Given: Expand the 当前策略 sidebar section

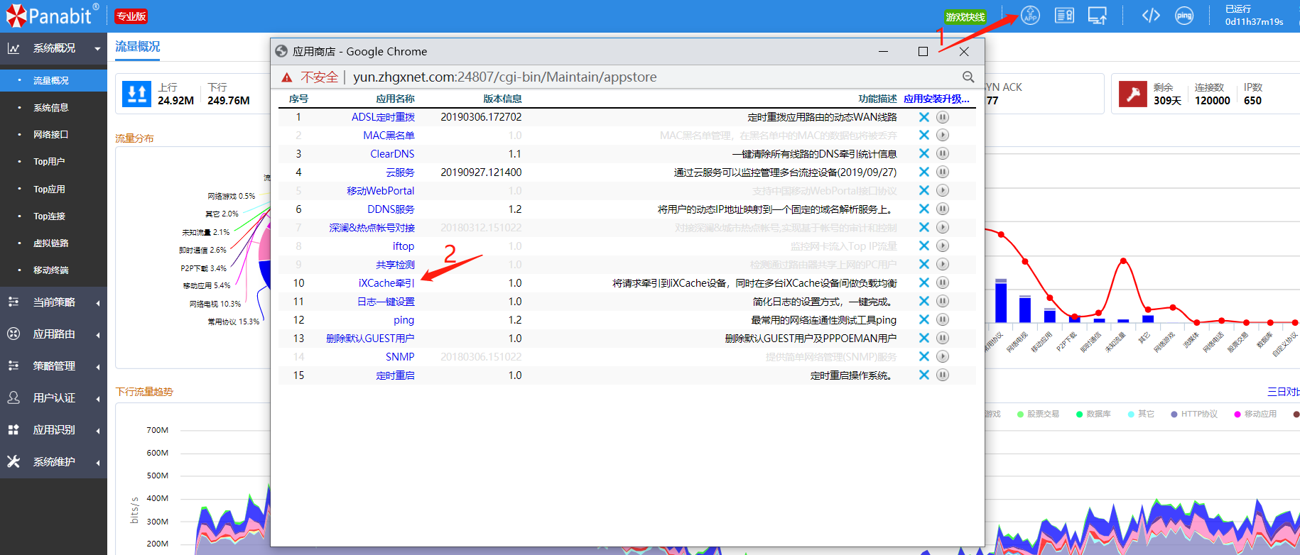Looking at the screenshot, I should tap(53, 302).
